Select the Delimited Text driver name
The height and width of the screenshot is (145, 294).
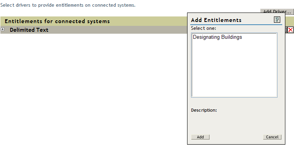(x=29, y=30)
